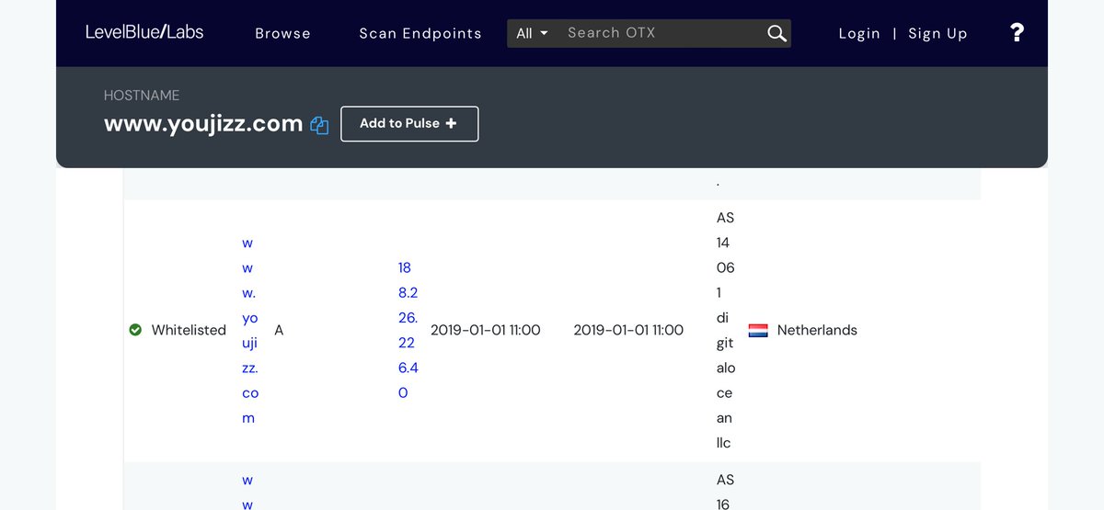Go to Scan Endpoints page

coord(420,33)
